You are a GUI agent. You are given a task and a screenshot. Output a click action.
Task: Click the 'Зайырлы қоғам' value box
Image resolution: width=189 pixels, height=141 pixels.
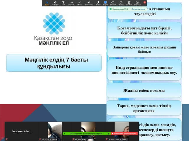point(144,49)
